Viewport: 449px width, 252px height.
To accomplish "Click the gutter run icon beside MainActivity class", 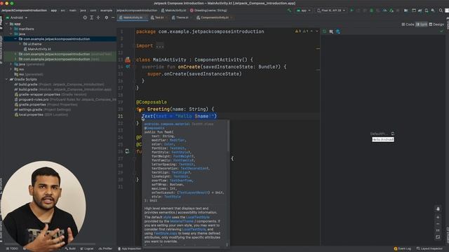I will (x=128, y=59).
